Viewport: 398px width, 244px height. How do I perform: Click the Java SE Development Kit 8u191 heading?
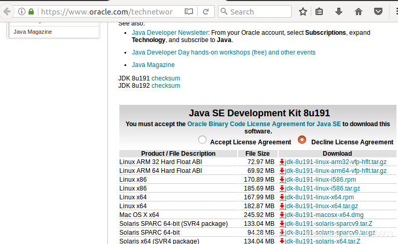(259, 113)
